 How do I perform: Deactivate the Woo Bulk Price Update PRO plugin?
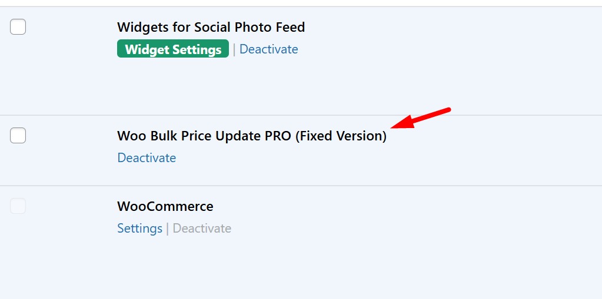(x=147, y=158)
